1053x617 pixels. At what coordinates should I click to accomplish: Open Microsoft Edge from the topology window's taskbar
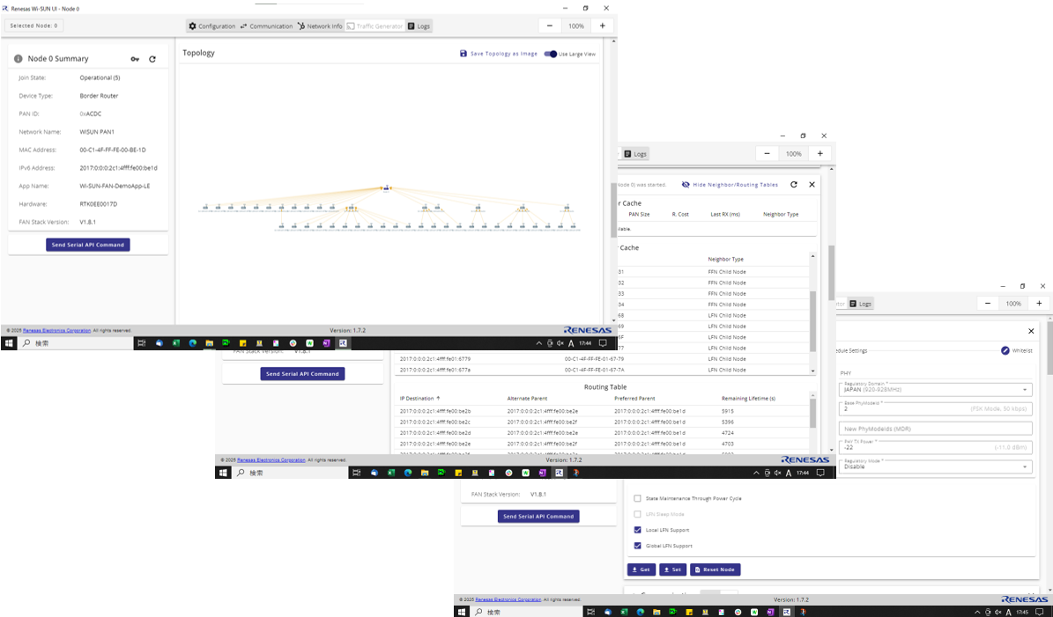tap(193, 342)
